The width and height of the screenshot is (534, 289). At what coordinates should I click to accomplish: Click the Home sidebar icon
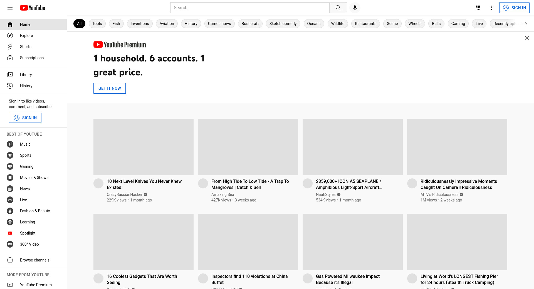(10, 24)
